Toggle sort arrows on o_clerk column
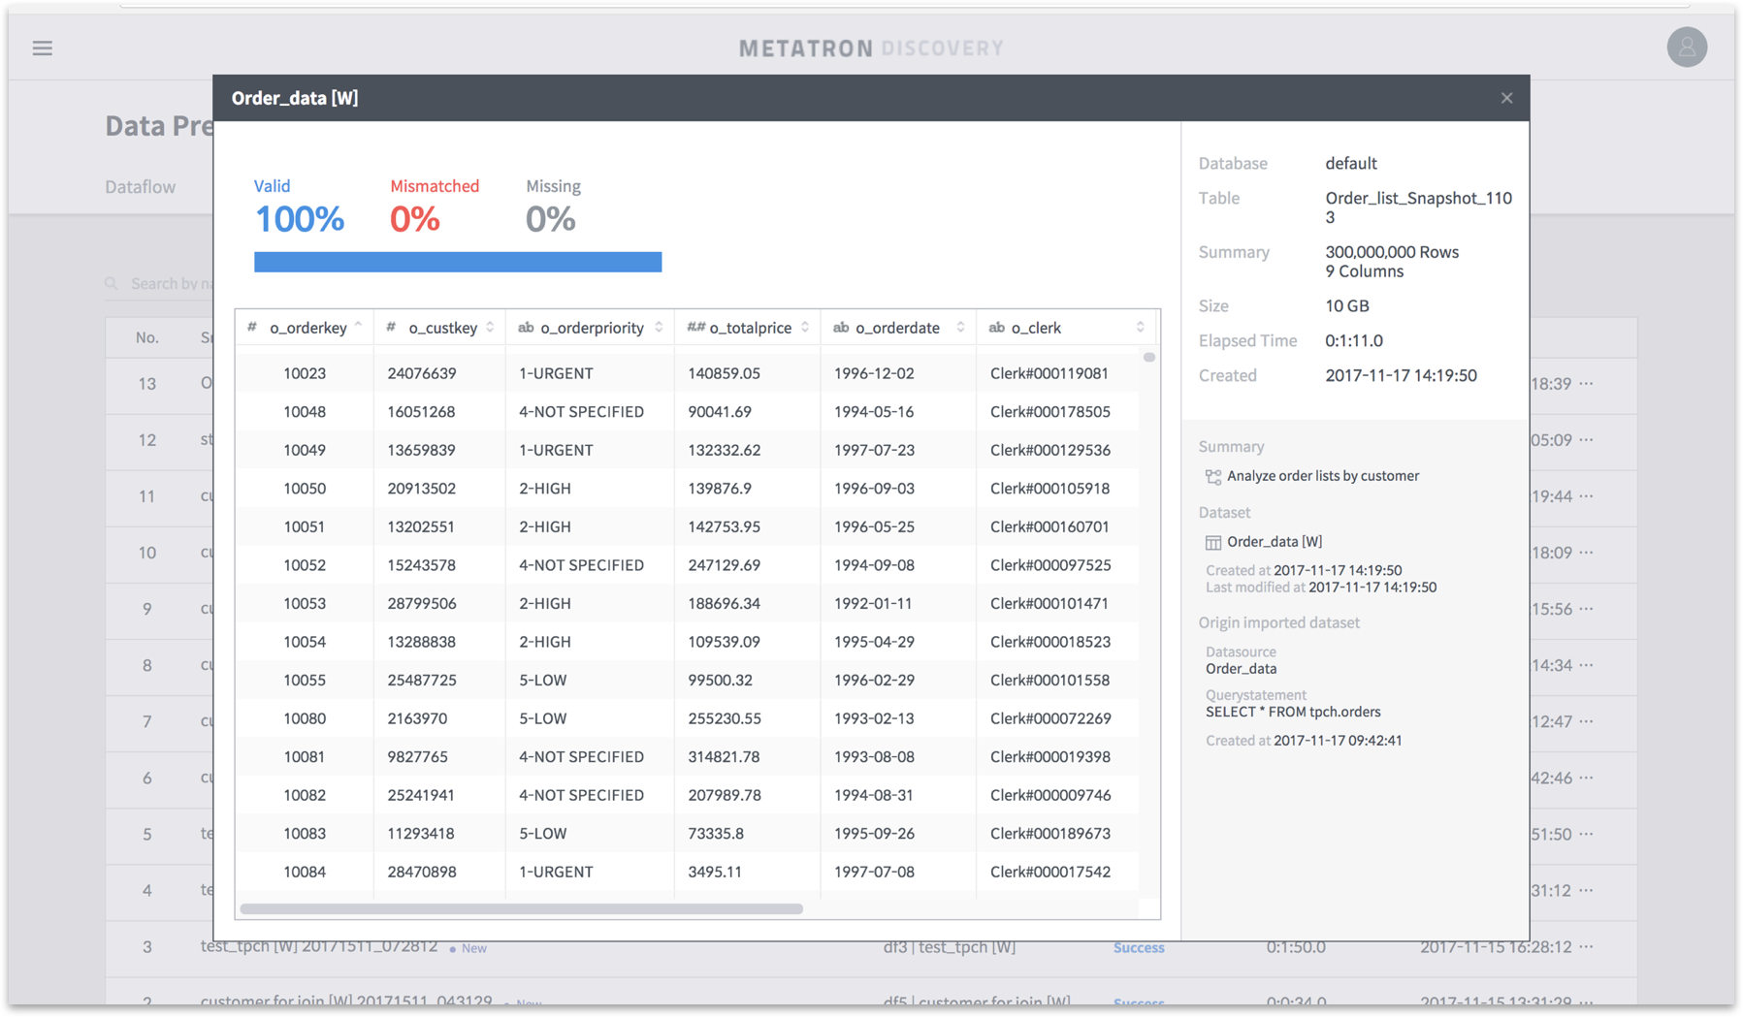The image size is (1743, 1017). 1140,328
